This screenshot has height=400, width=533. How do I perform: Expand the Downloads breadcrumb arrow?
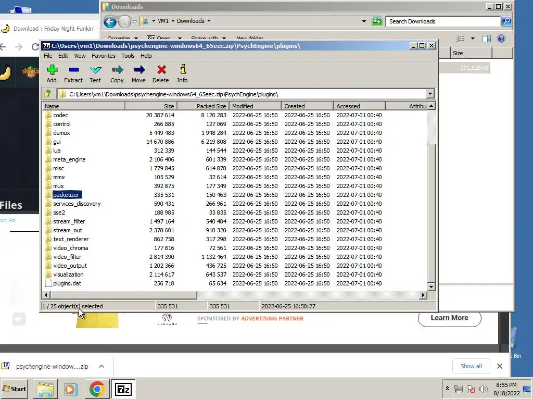click(209, 21)
